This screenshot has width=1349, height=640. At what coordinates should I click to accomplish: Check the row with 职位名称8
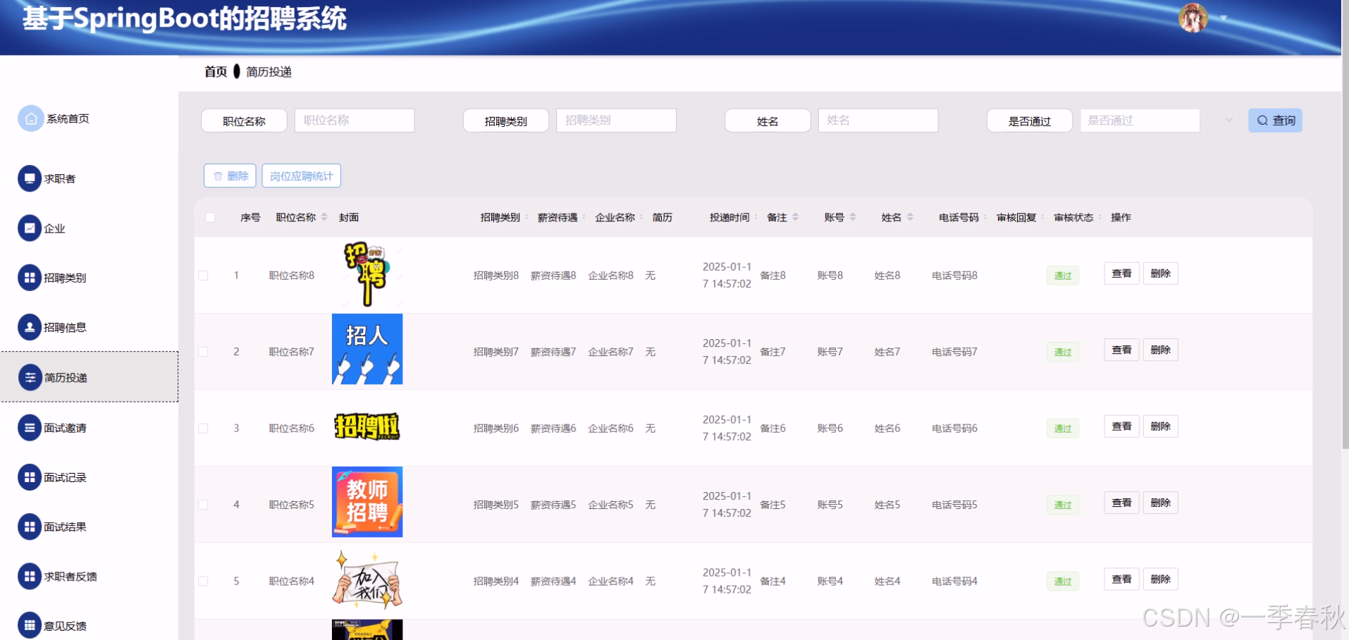[x=203, y=276]
